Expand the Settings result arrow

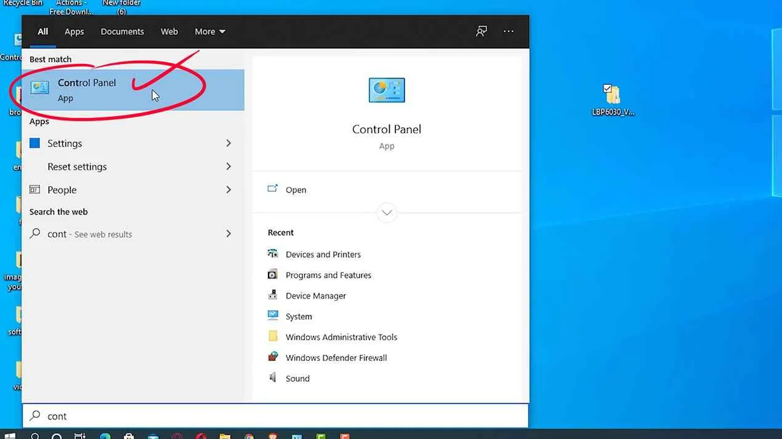tap(228, 143)
